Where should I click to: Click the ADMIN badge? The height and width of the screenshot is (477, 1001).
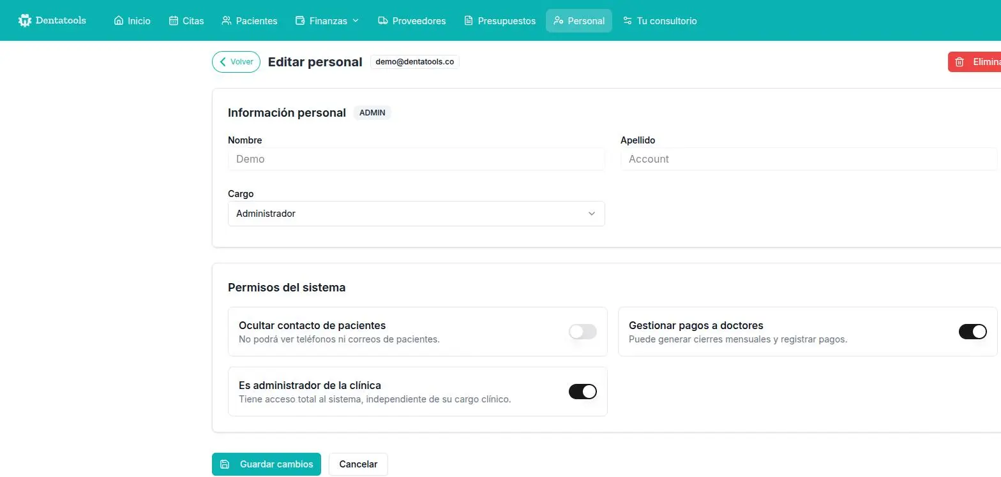click(x=372, y=112)
